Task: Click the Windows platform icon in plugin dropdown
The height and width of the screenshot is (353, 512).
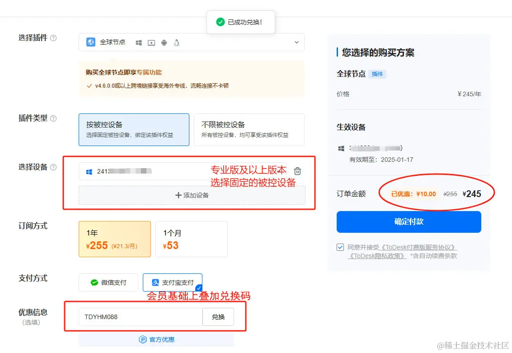Action: [x=139, y=43]
